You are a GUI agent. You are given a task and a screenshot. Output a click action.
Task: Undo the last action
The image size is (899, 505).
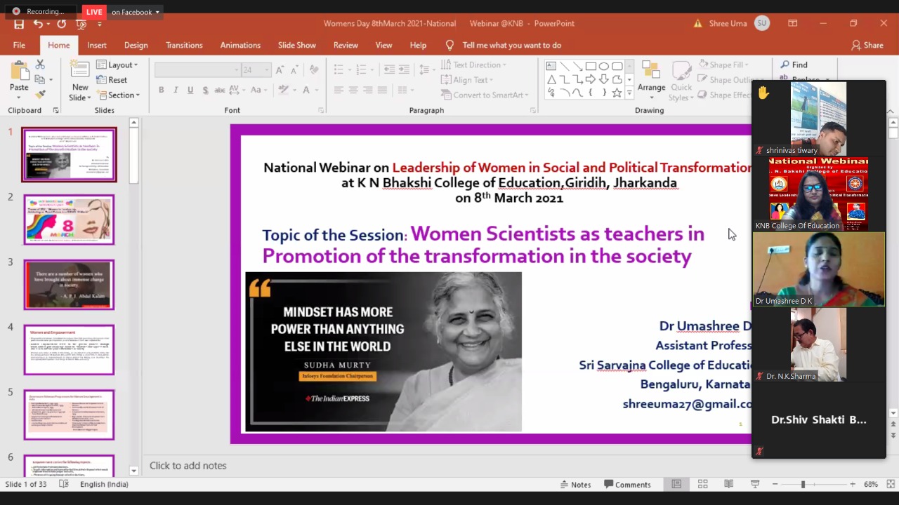coord(38,24)
